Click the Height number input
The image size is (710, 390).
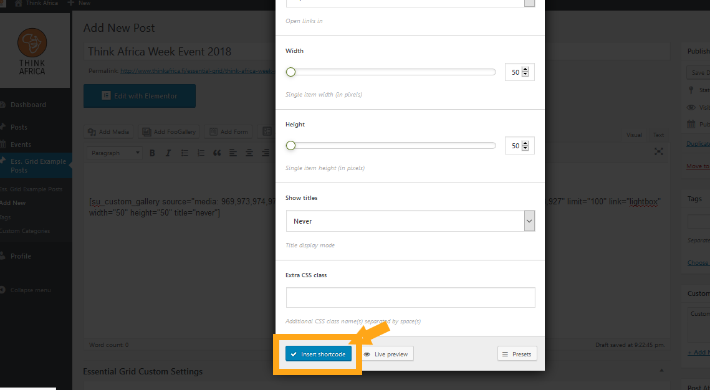pyautogui.click(x=519, y=145)
